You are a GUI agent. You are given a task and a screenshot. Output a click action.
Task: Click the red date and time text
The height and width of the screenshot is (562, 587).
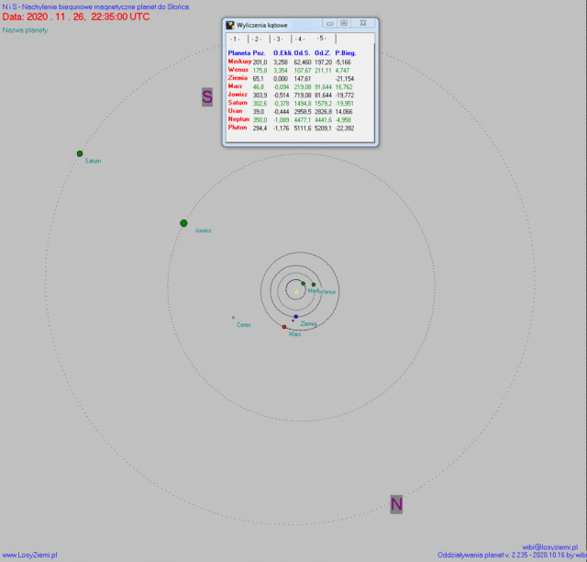click(76, 17)
